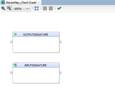Click the second greyed expand toolbar icon
This screenshot has width=115, height=94.
click(51, 8)
